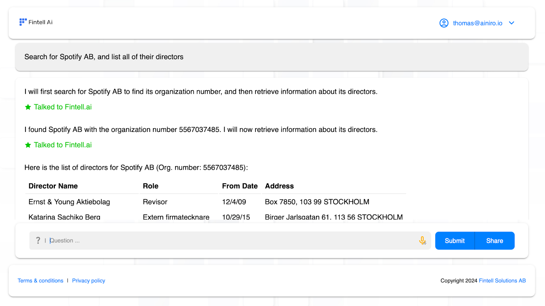This screenshot has height=306, width=545.
Task: Click second Talked to Fintell.ai star icon
Action: pyautogui.click(x=28, y=145)
